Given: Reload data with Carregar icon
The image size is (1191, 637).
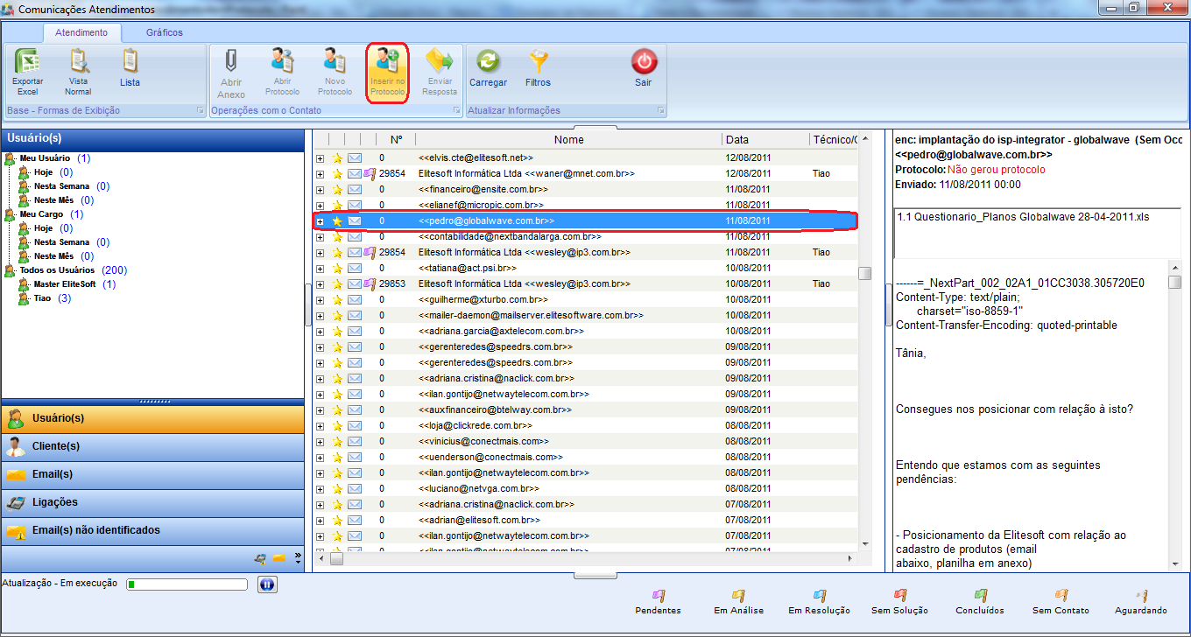Looking at the screenshot, I should tap(488, 63).
